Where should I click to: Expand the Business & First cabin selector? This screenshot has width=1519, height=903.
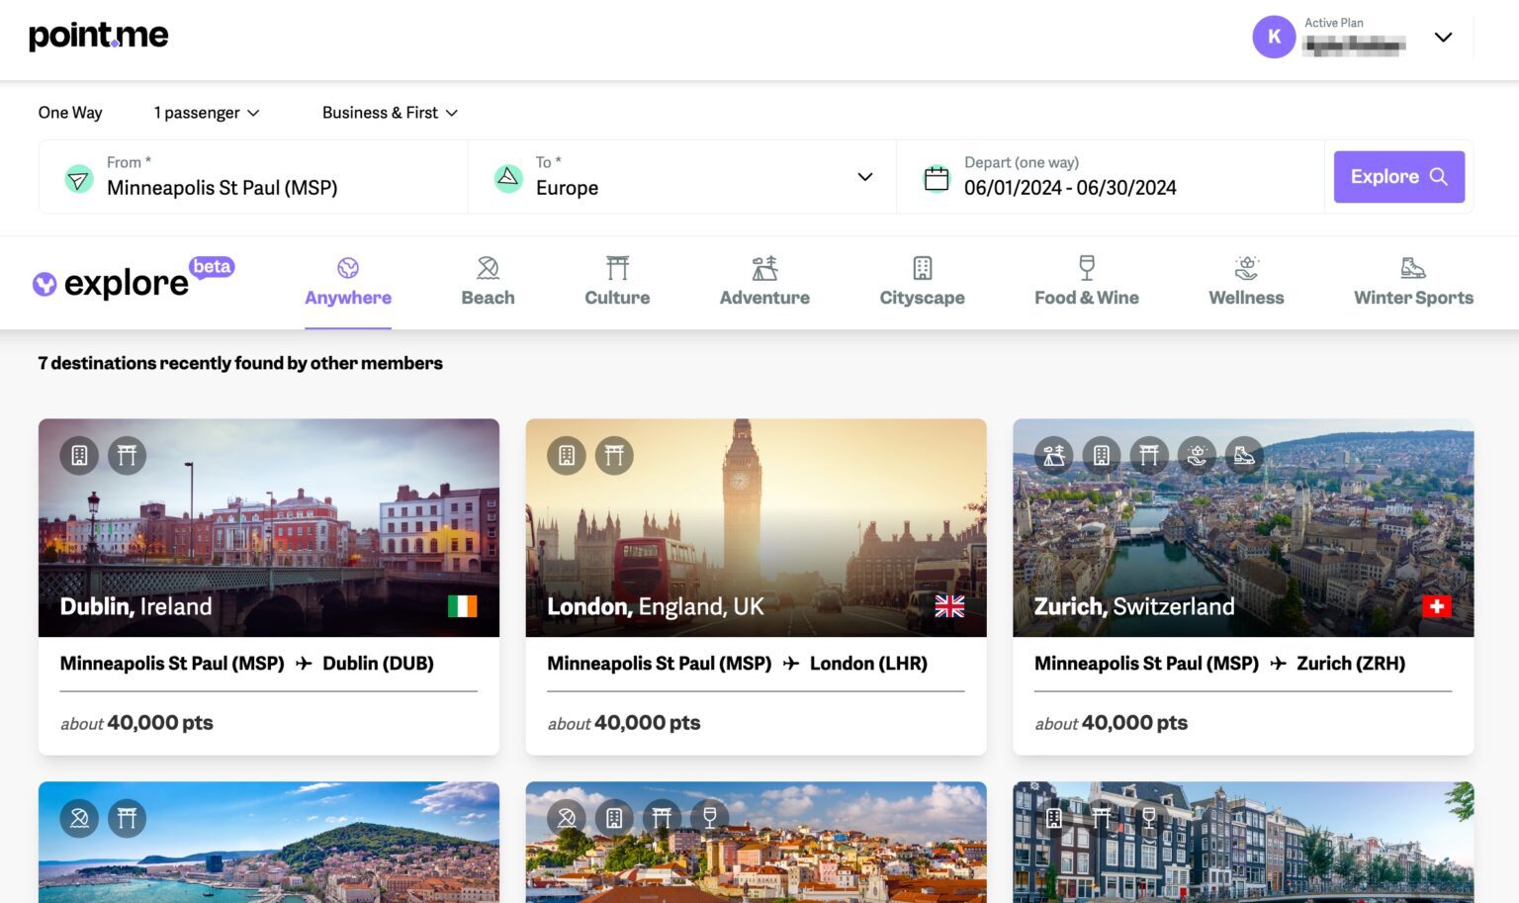389,113
